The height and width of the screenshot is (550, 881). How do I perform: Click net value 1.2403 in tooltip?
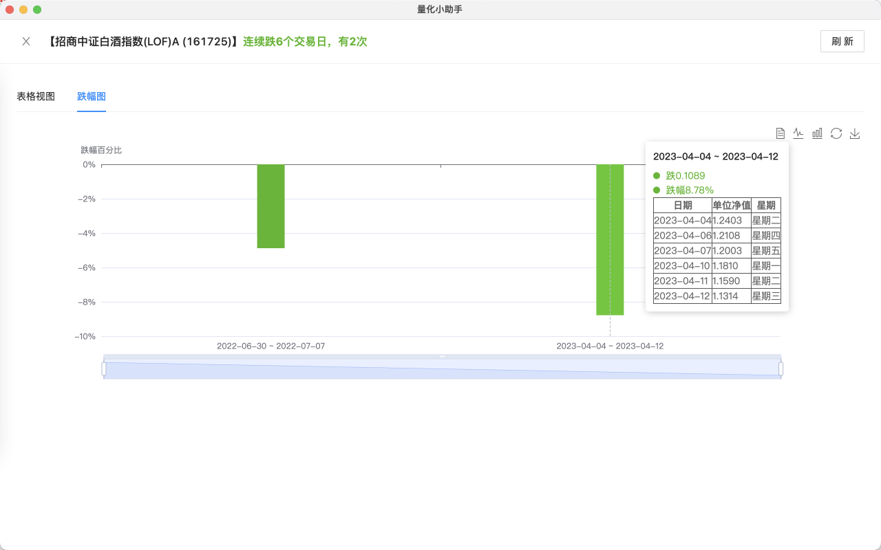pyautogui.click(x=732, y=221)
